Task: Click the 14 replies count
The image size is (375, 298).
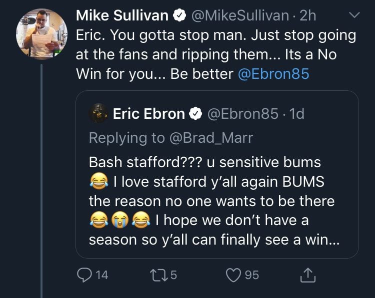Action: 101,274
